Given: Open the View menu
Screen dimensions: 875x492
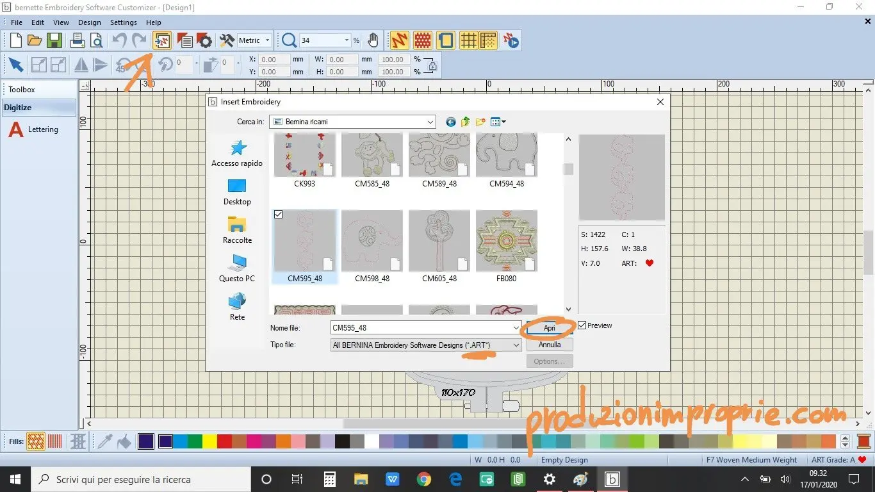Looking at the screenshot, I should (x=61, y=22).
